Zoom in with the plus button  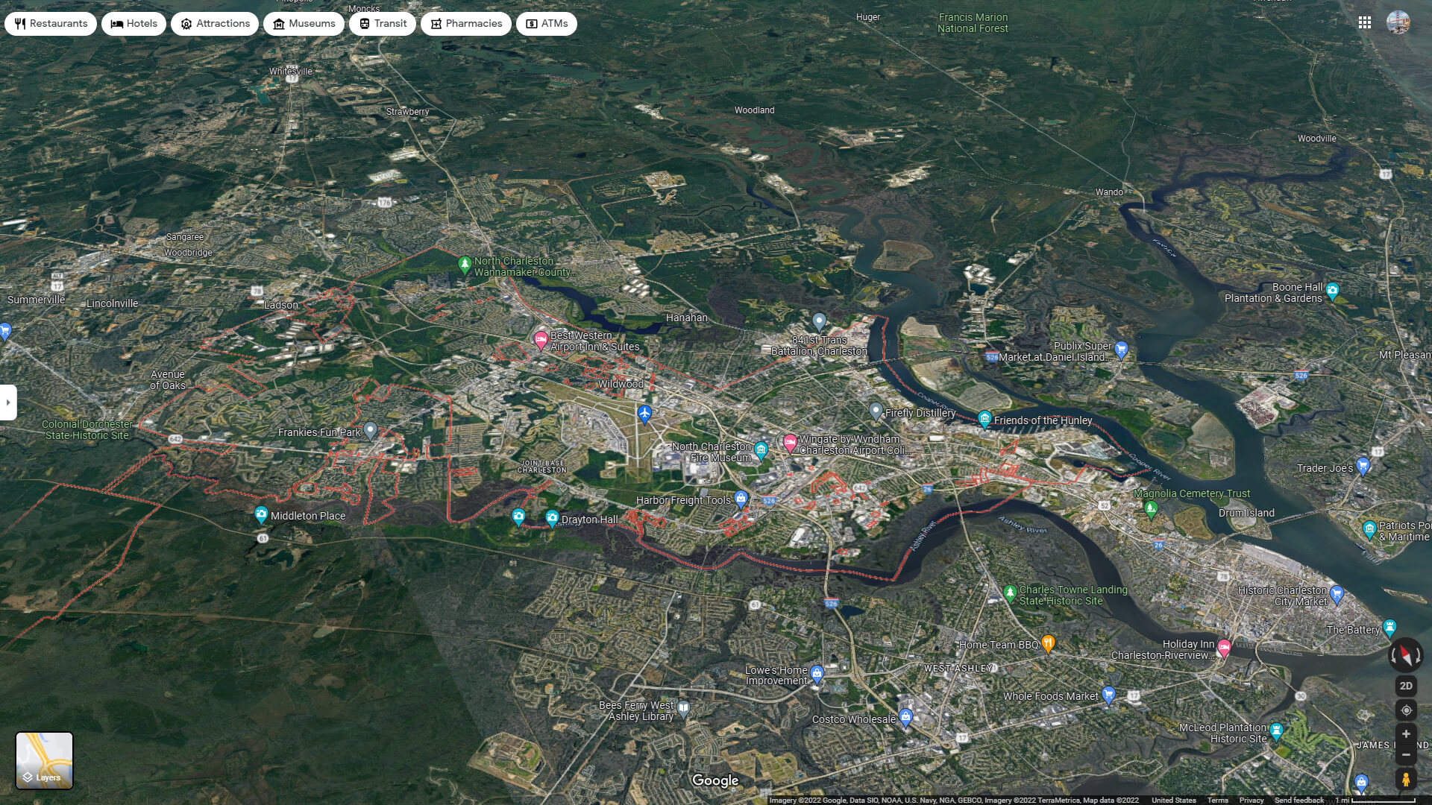(x=1406, y=734)
